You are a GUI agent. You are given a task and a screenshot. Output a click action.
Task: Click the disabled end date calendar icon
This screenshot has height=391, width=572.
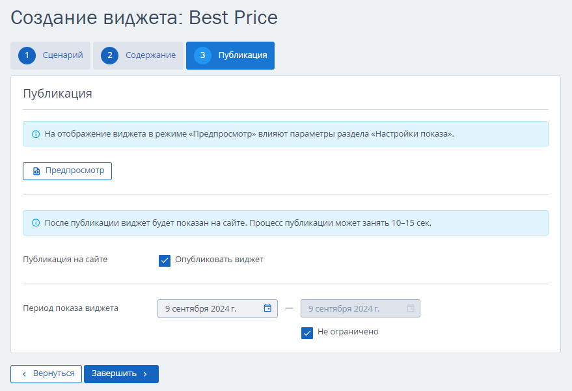pos(411,308)
